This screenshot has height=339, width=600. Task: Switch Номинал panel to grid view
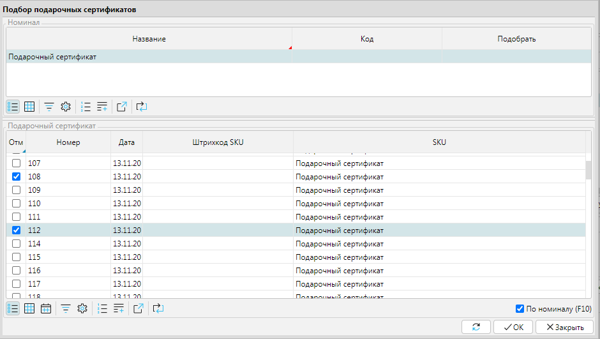[29, 107]
